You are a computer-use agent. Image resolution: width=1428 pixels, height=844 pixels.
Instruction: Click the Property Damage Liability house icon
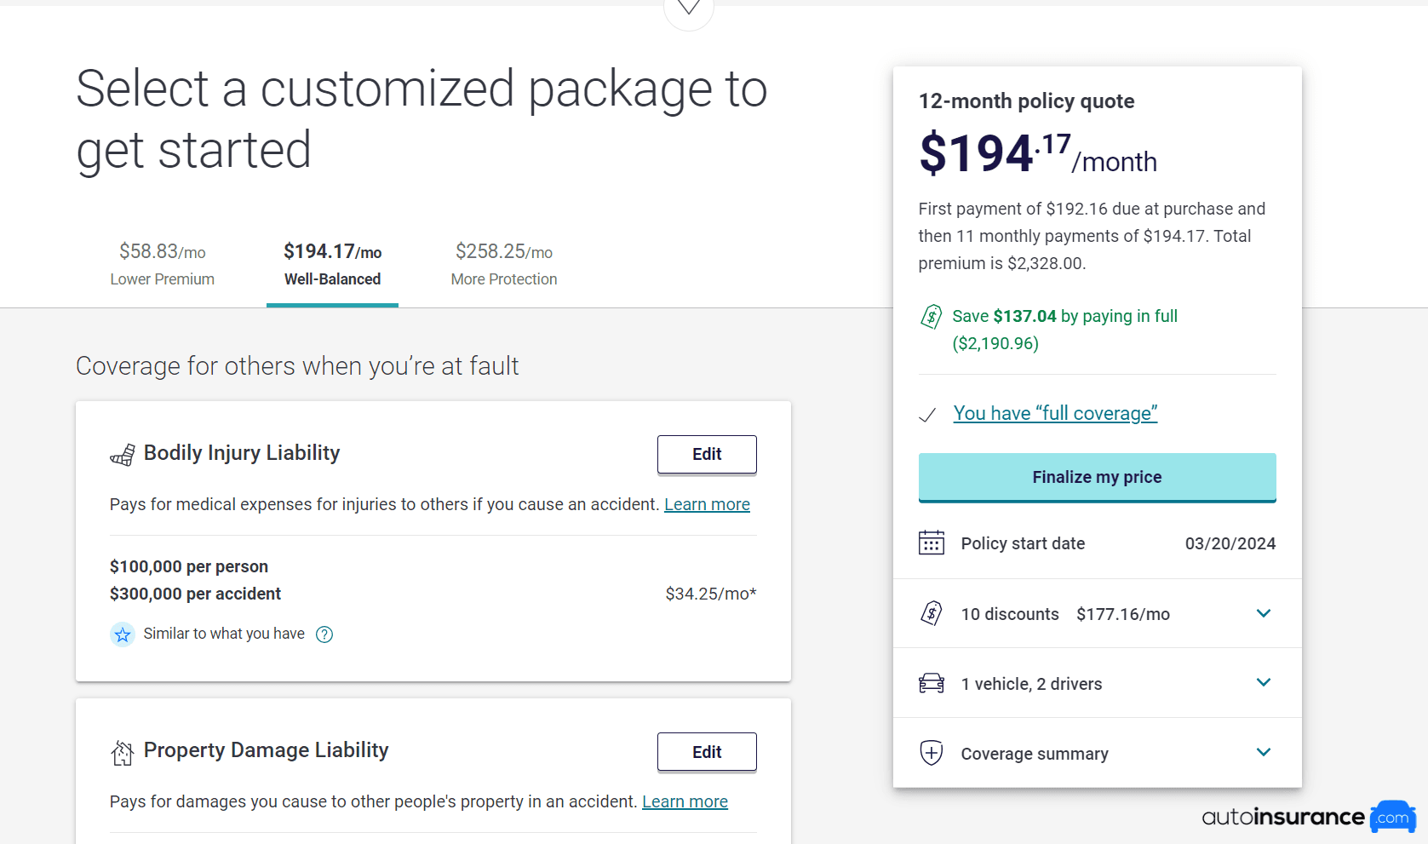coord(123,751)
